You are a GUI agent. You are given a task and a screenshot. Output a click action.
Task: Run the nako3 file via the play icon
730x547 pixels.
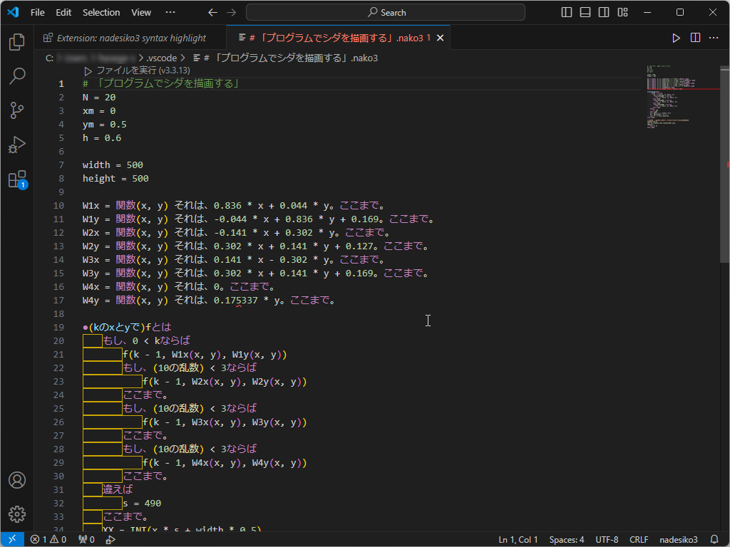[x=675, y=37]
